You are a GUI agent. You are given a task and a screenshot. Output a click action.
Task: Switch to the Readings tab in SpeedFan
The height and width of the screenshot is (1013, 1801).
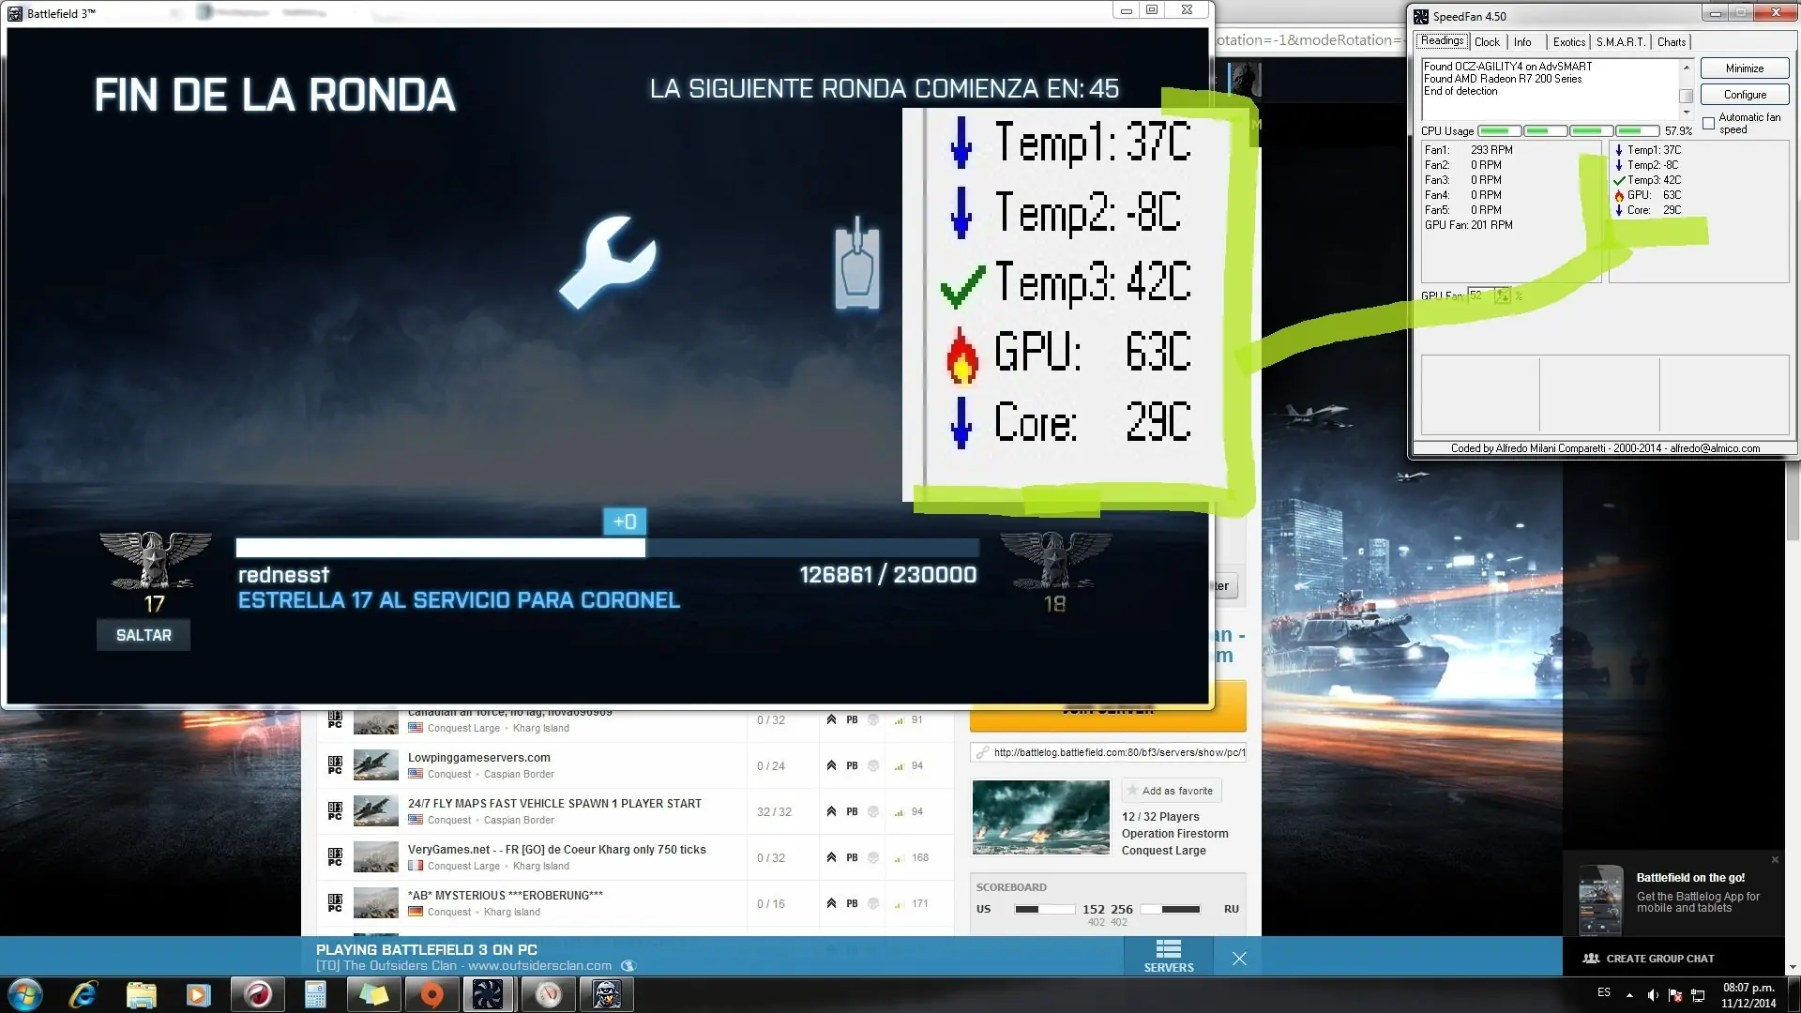[1442, 41]
